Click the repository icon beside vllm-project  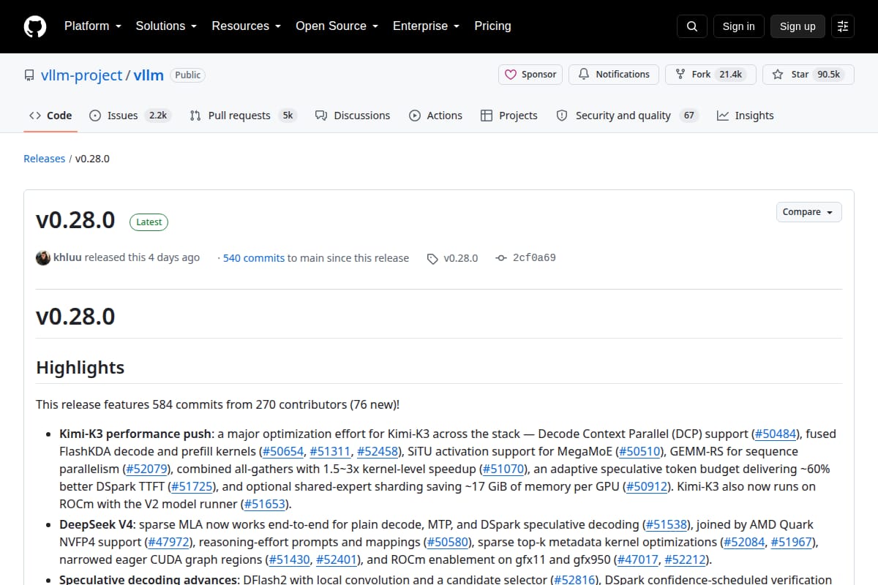pos(29,75)
